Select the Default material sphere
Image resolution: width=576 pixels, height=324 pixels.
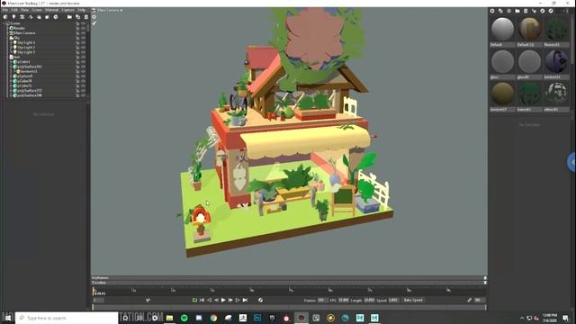point(502,30)
